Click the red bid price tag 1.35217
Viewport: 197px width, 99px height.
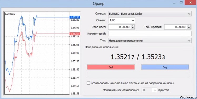(x=75, y=34)
